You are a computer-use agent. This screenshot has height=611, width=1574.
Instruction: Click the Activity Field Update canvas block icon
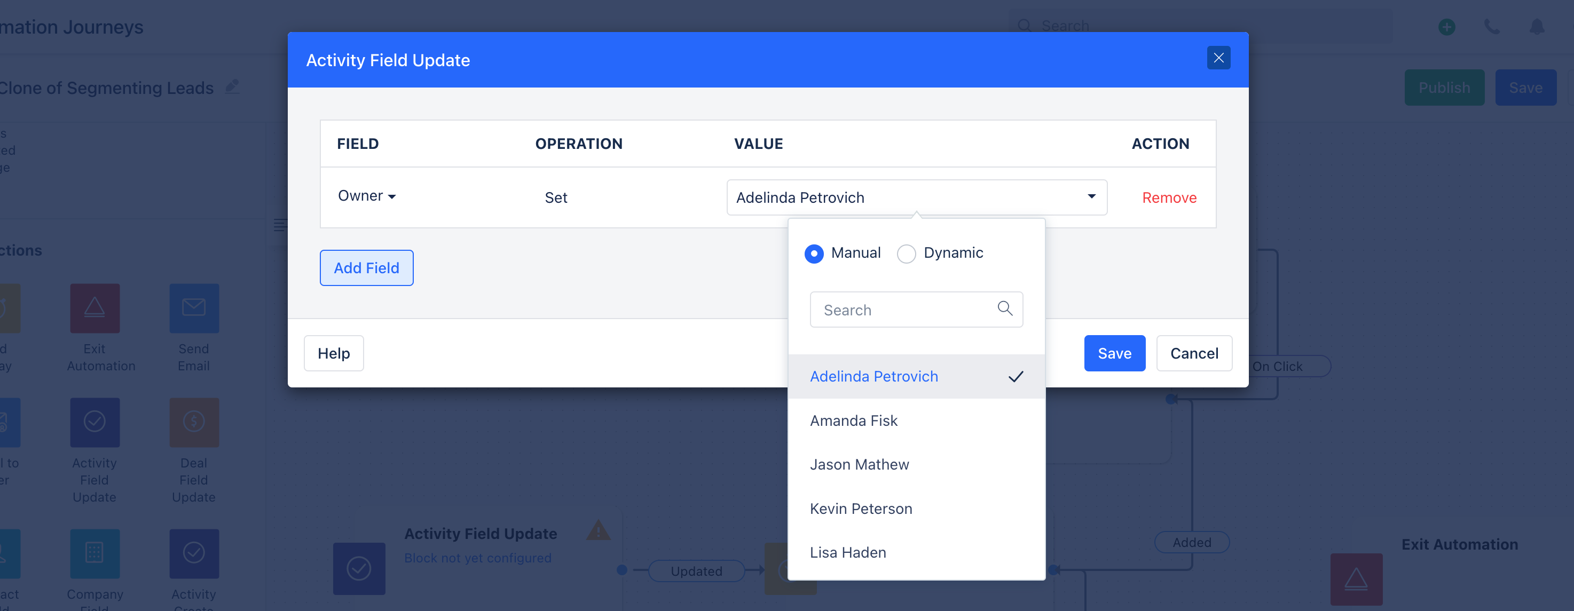[x=359, y=568]
